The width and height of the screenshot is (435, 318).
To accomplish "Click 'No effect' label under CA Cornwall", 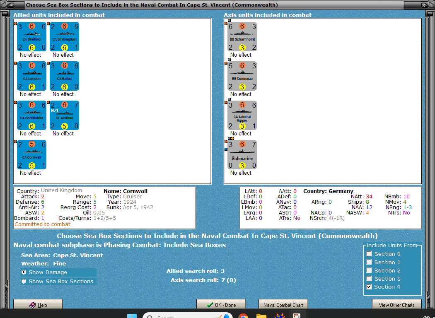I will pyautogui.click(x=30, y=173).
